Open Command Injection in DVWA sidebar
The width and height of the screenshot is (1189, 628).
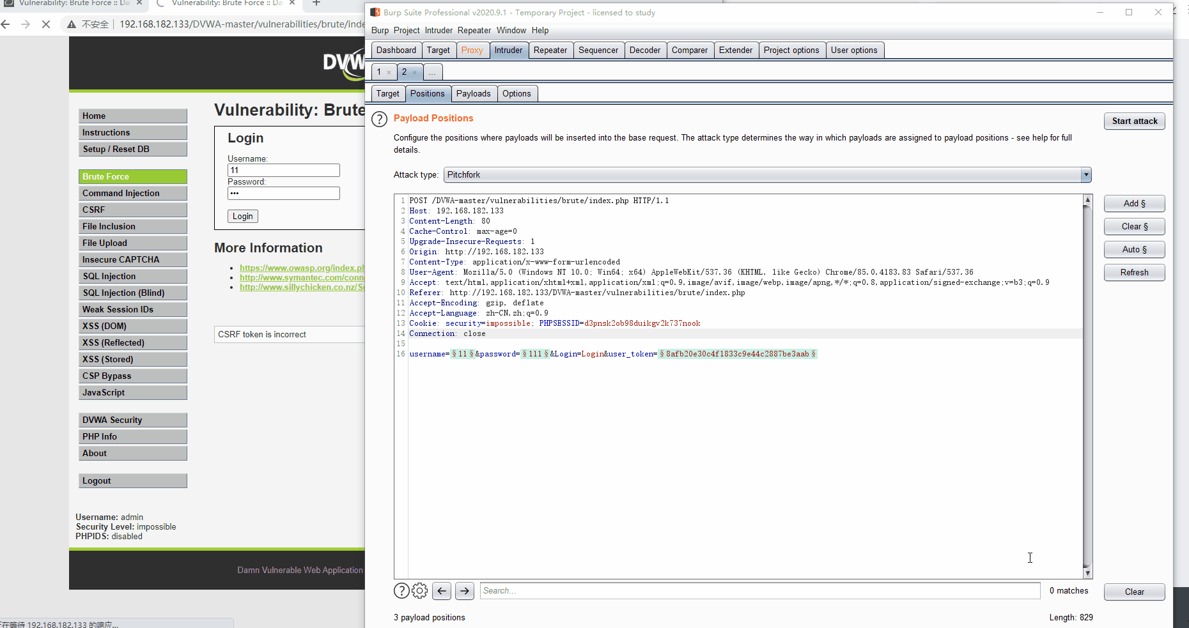133,194
